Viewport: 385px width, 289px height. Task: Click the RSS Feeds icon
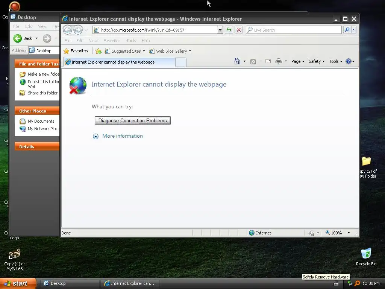[253, 61]
